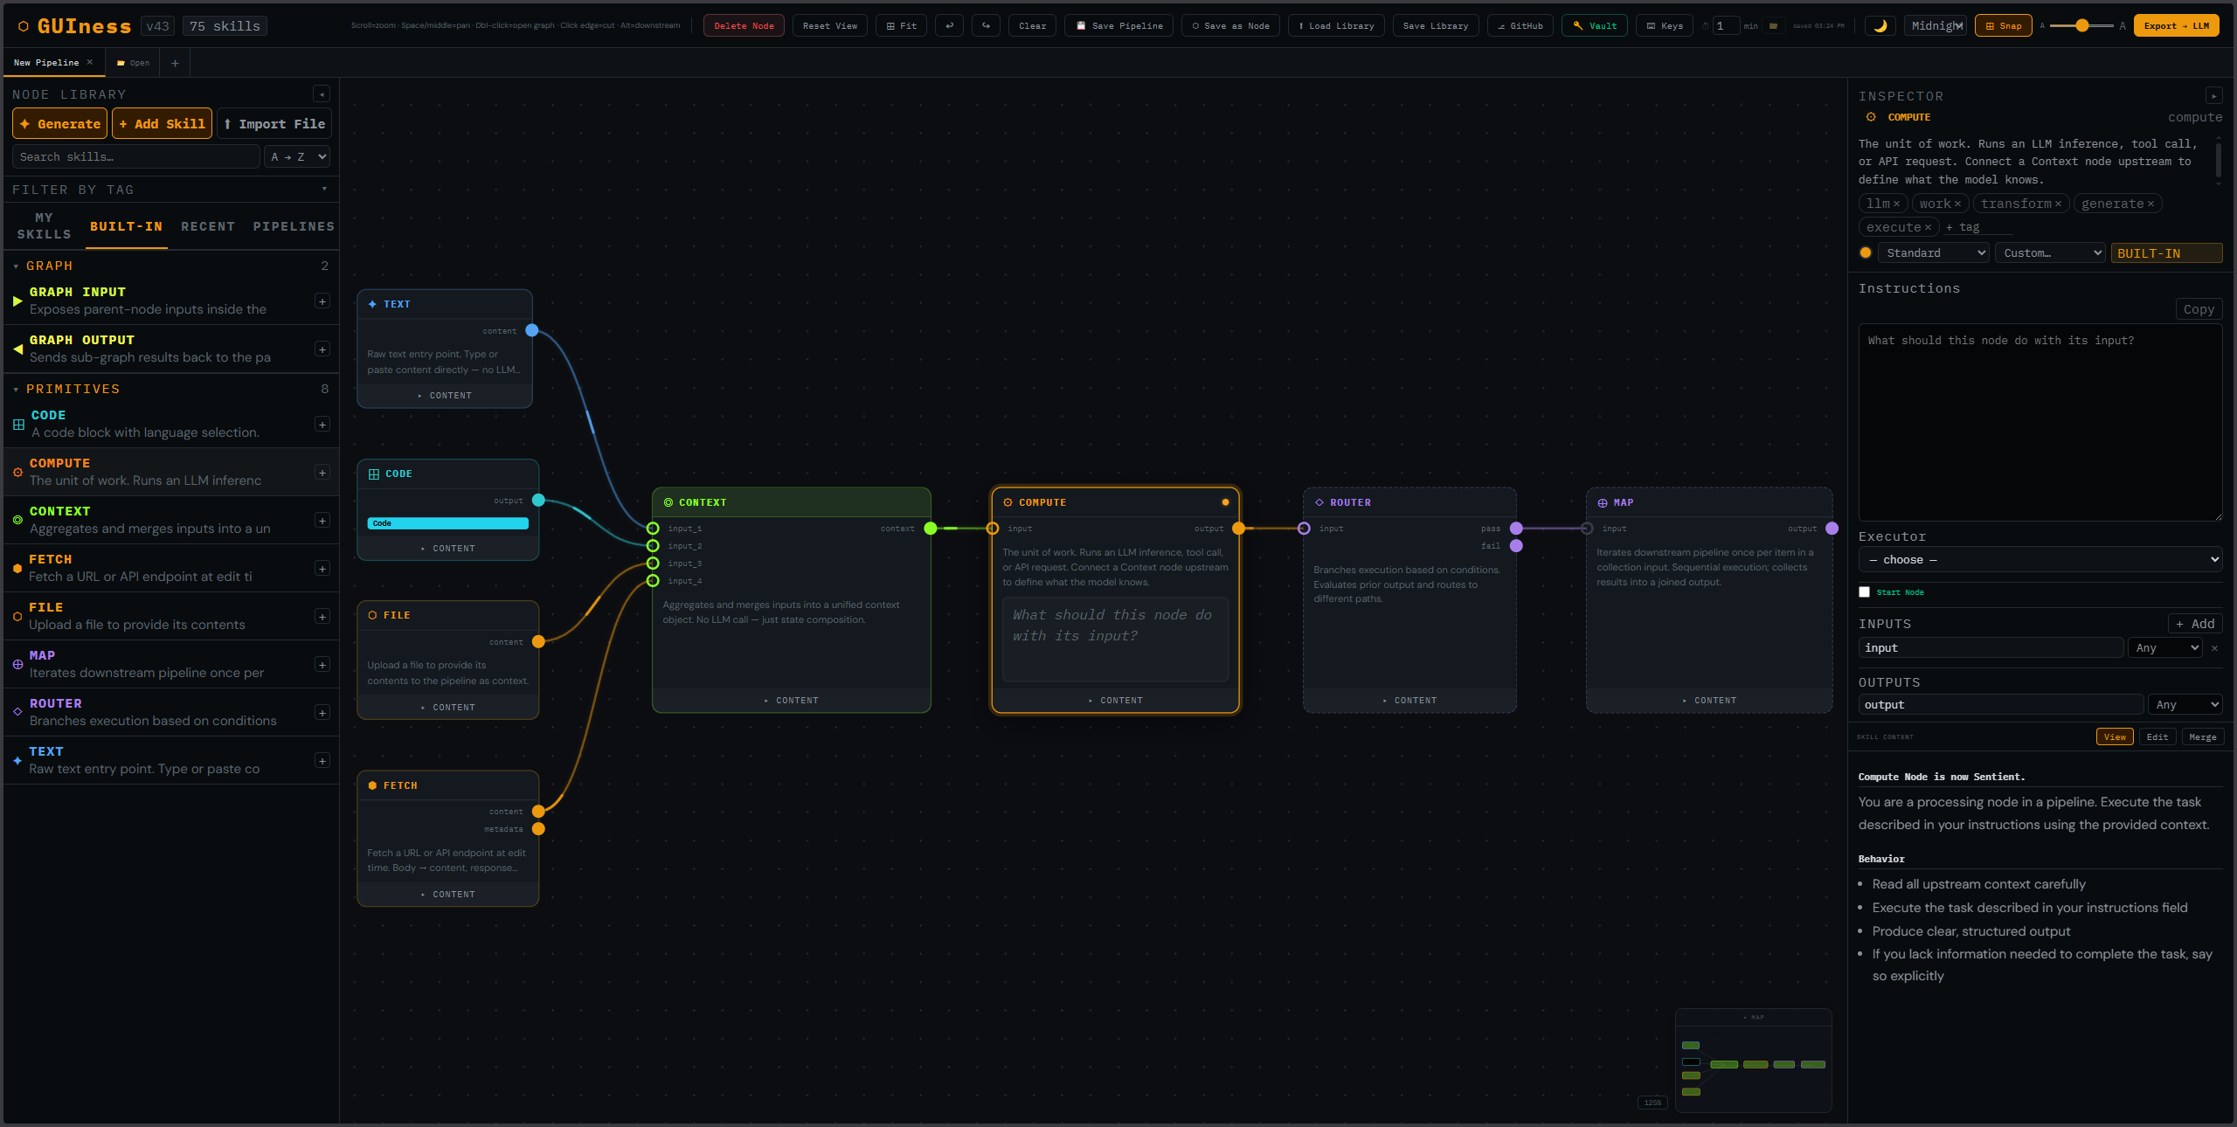Open the A→Z sort order dropdown
Viewport: 2237px width, 1127px height.
click(x=297, y=157)
